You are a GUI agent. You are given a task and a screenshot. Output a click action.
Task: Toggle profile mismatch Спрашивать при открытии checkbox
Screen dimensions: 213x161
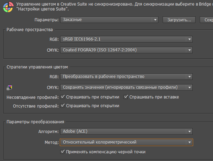click(63, 97)
